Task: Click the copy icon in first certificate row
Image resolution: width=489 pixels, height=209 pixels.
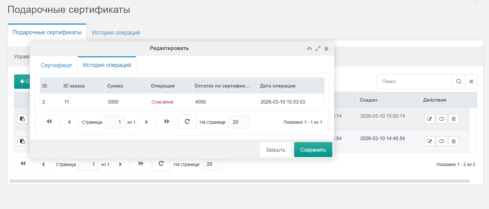Action: (x=22, y=119)
